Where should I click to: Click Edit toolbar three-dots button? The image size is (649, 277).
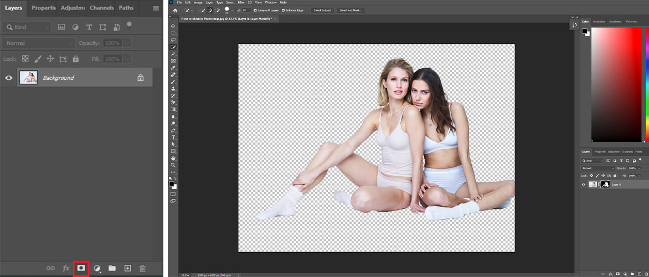(x=173, y=172)
